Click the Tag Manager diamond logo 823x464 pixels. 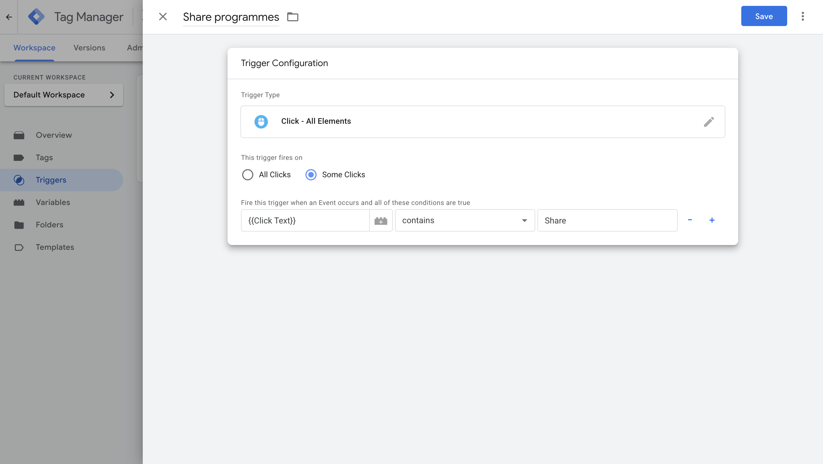36,17
